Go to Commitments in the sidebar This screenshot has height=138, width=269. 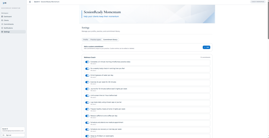(x=13, y=24)
